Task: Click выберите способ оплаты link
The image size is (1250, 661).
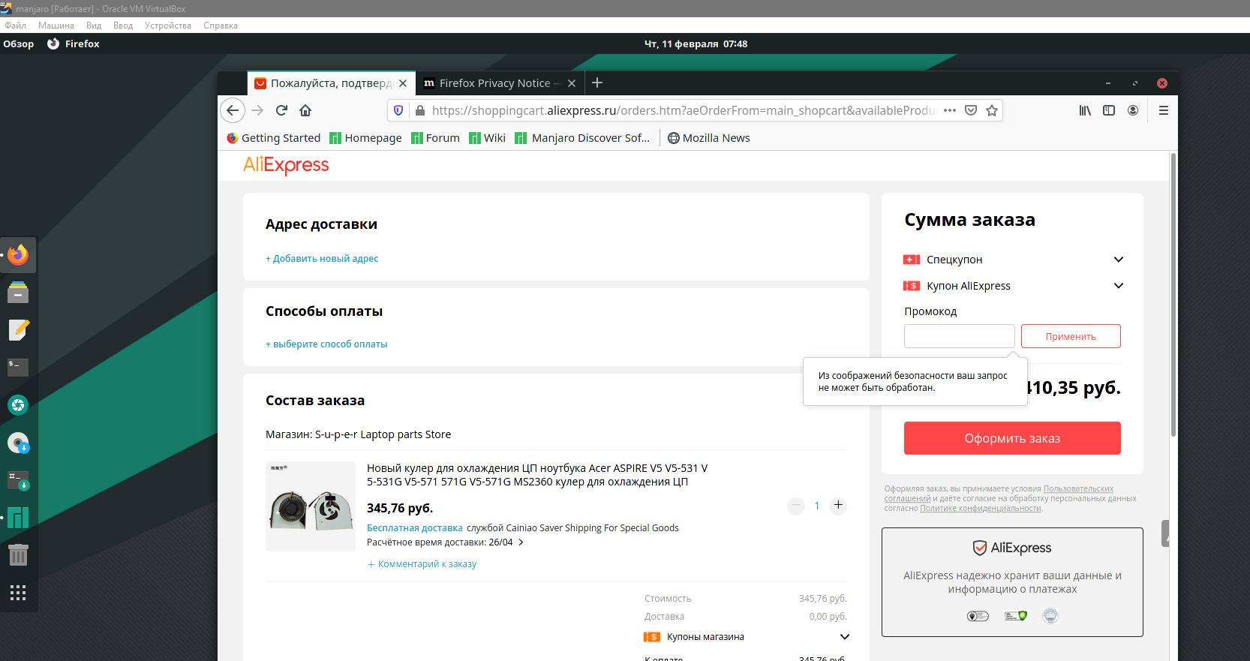Action: [x=326, y=344]
